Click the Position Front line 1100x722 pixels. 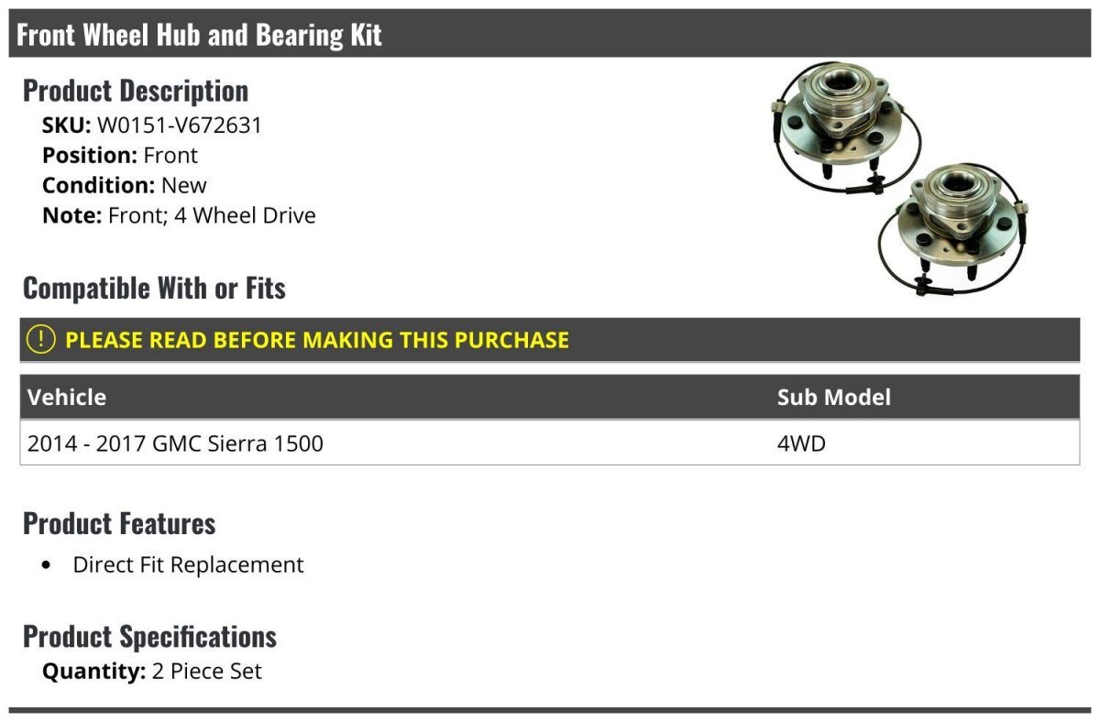click(120, 156)
